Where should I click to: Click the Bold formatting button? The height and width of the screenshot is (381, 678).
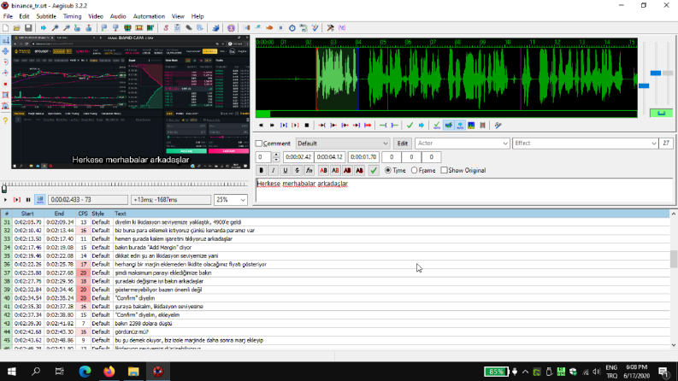click(x=261, y=171)
